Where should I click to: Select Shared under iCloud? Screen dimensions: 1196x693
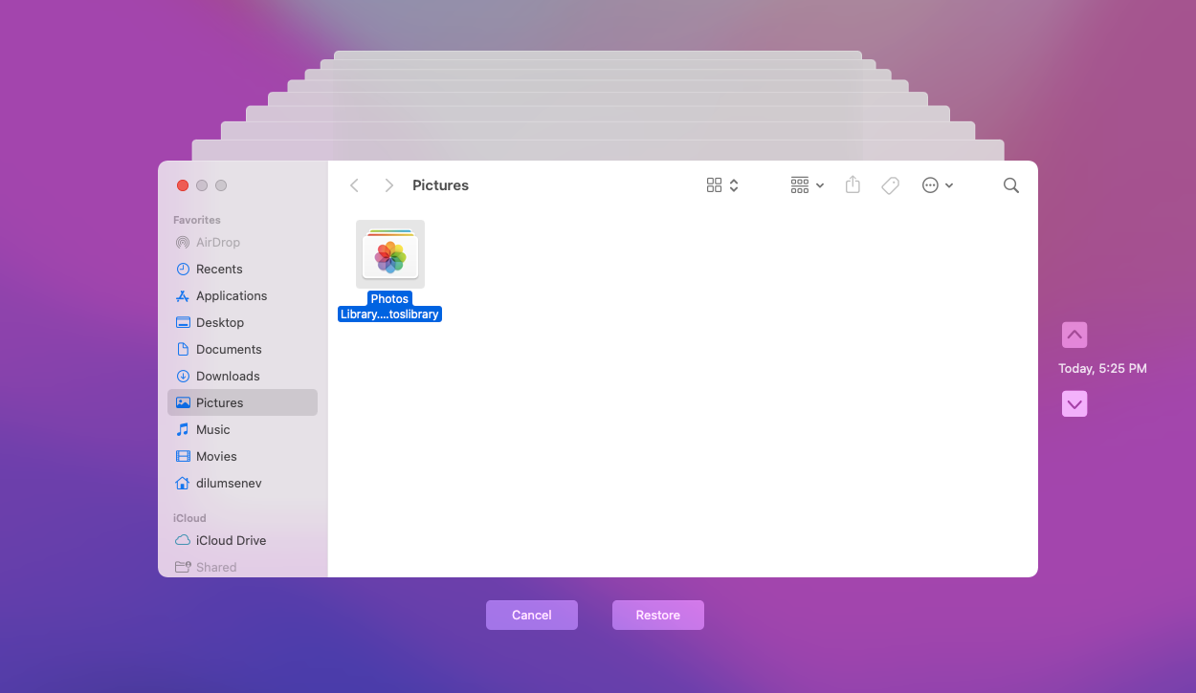coord(214,567)
